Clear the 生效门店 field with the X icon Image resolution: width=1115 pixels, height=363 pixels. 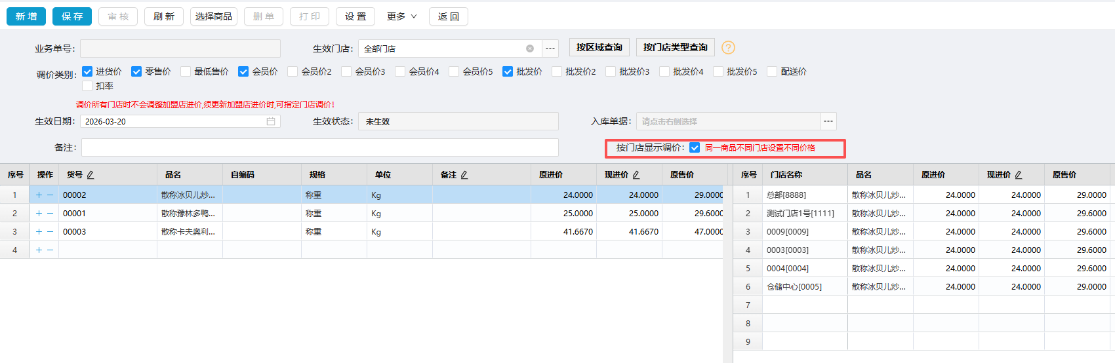tap(530, 48)
